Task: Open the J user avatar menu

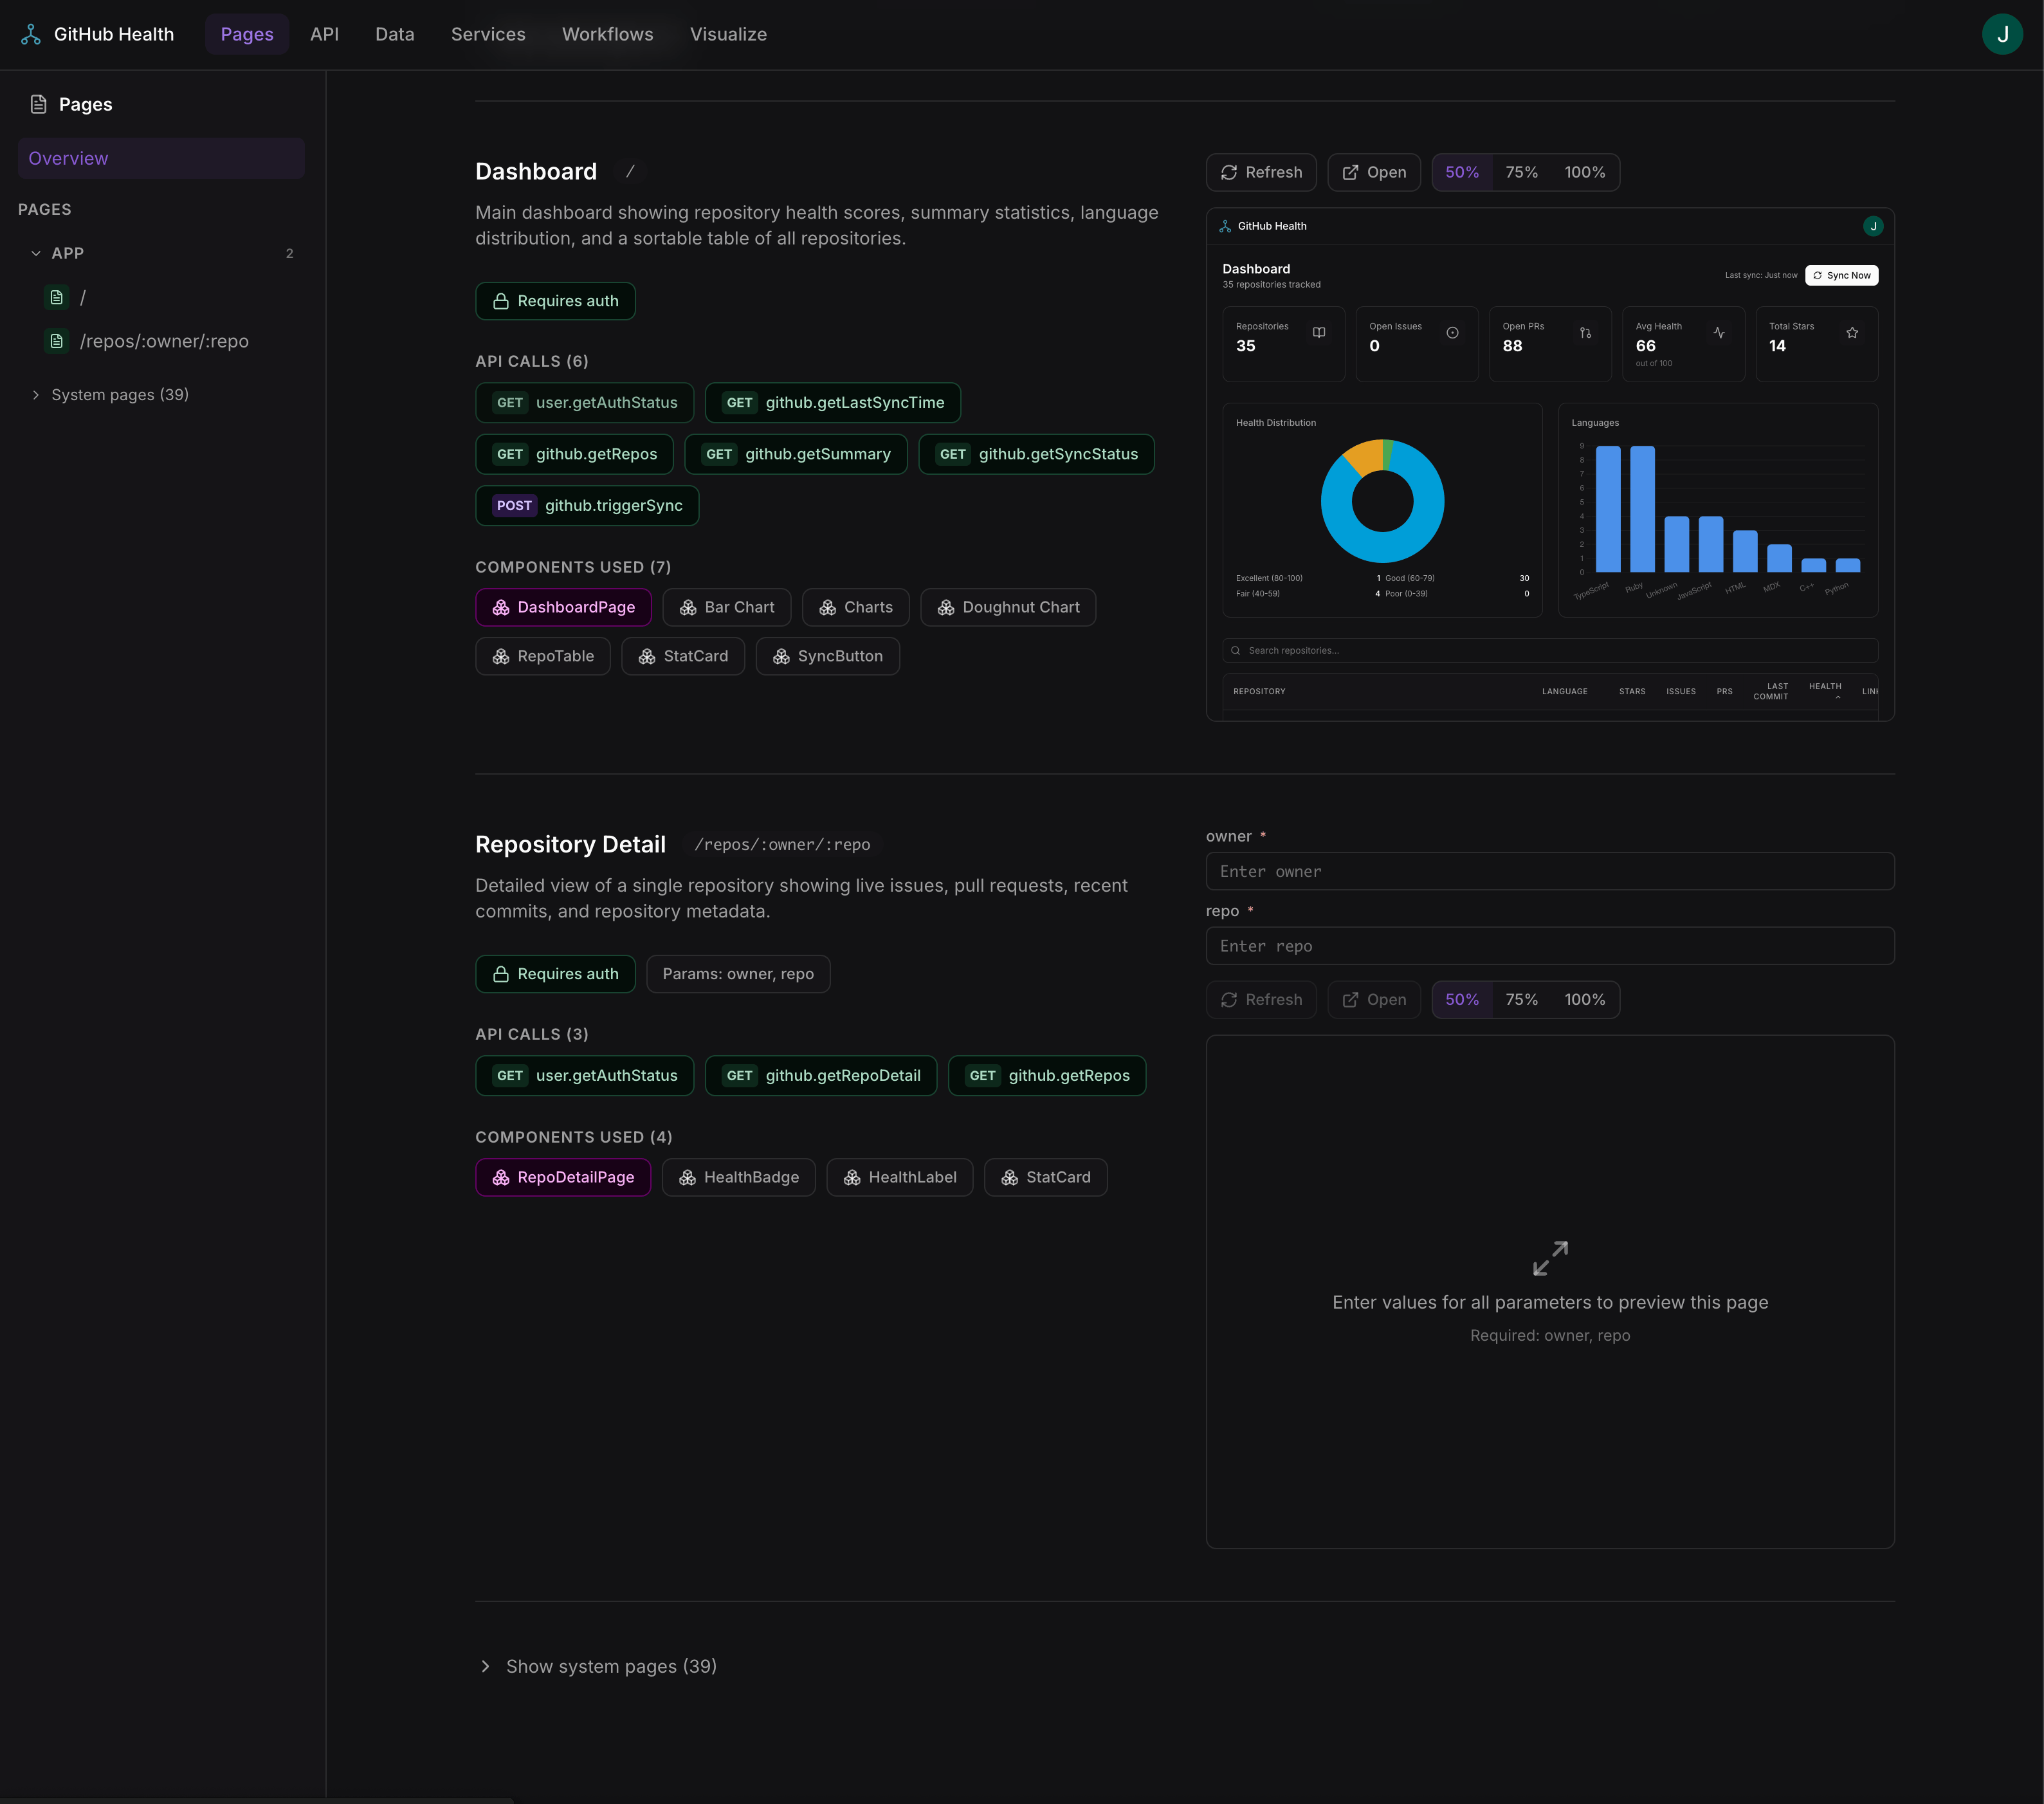Action: click(2002, 34)
